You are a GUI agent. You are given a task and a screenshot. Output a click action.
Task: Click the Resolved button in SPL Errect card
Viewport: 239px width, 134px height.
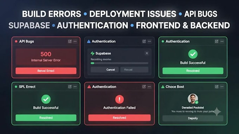coord(46,118)
